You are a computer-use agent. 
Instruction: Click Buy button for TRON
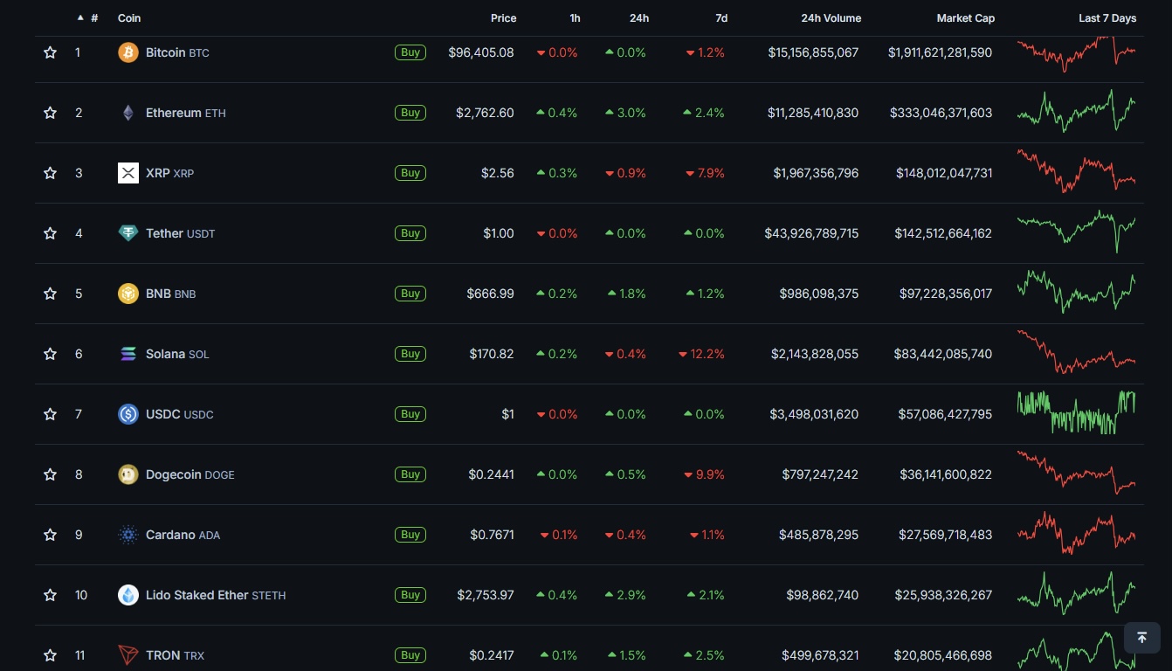tap(410, 655)
